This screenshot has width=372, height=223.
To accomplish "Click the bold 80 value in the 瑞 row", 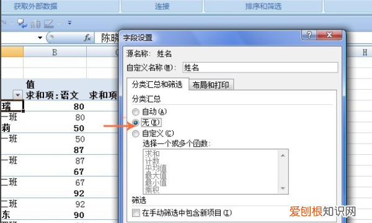I will click(79, 107).
